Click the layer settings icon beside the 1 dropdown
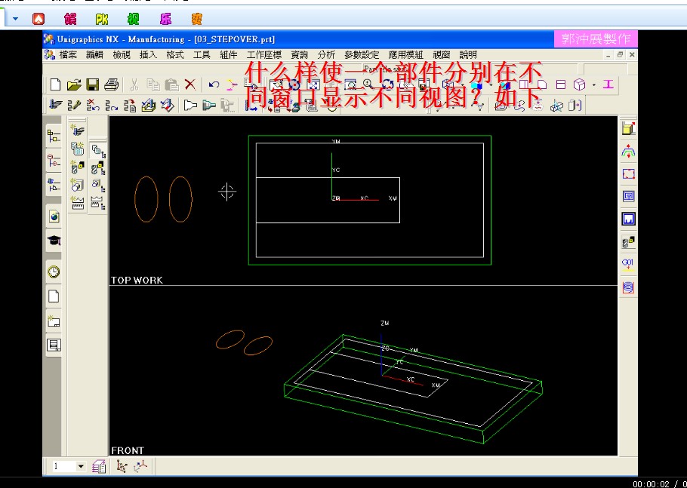The image size is (687, 488). click(99, 467)
